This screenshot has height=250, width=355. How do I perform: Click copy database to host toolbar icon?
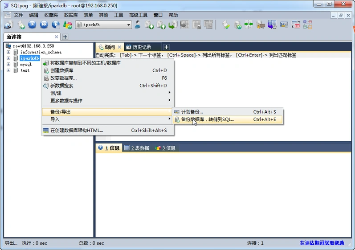pyautogui.click(x=173, y=25)
